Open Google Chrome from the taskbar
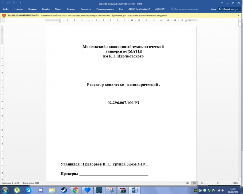Image resolution: width=243 pixels, height=194 pixels. (76, 190)
